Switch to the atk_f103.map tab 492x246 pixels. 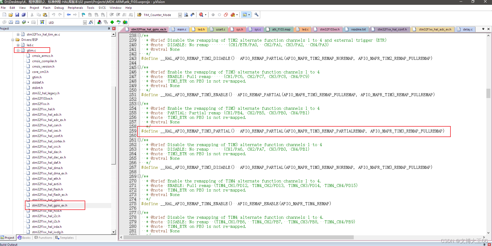tap(279, 29)
